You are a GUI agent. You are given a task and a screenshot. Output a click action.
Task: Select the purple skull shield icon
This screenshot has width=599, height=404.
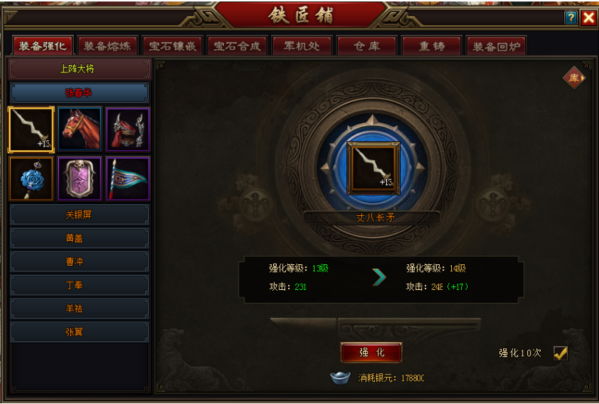point(79,178)
